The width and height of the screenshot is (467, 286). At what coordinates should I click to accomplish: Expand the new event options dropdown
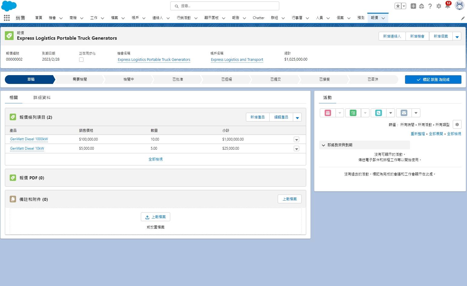[340, 113]
